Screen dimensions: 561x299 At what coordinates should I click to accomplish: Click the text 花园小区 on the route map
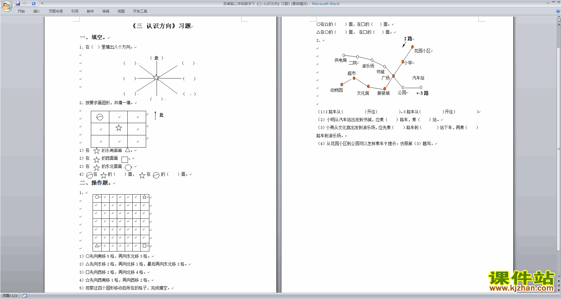click(x=422, y=51)
